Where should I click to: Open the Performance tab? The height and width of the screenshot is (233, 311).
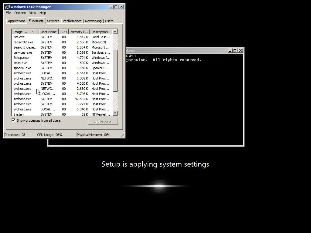pos(72,21)
